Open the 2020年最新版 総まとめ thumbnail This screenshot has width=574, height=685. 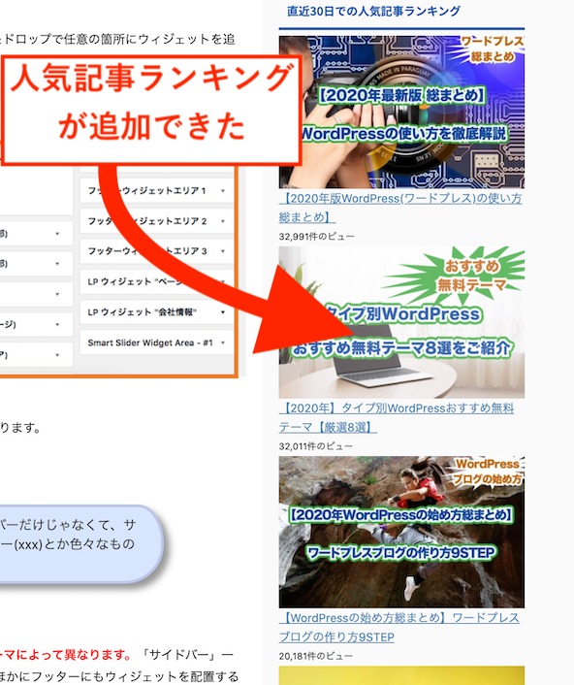[401, 112]
